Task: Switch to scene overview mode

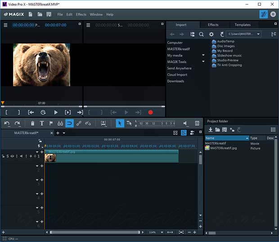Action: pyautogui.click(x=175, y=132)
